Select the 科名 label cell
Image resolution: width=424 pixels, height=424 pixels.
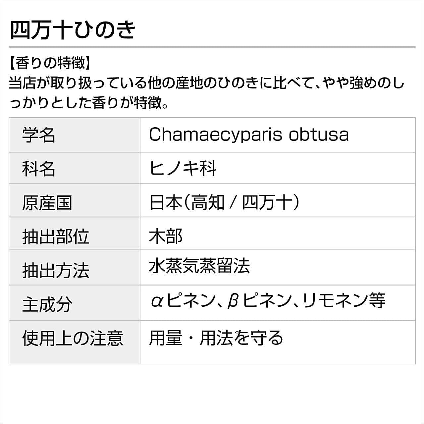pos(38,169)
